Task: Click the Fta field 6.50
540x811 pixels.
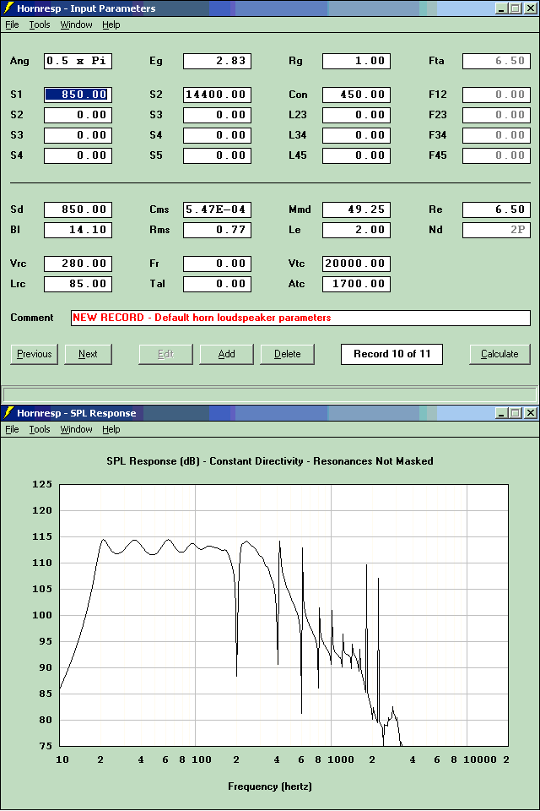Action: pyautogui.click(x=496, y=61)
